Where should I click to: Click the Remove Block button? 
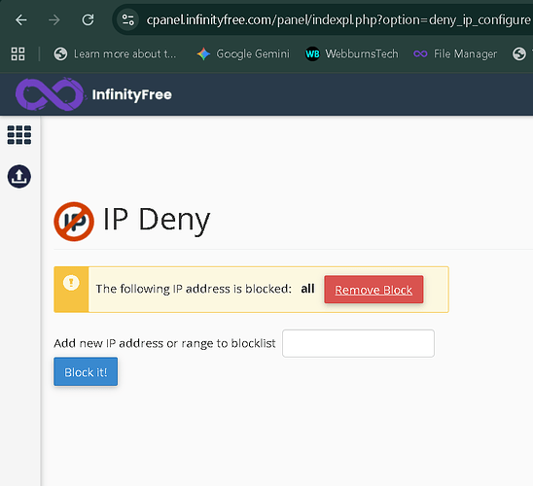[x=373, y=290]
